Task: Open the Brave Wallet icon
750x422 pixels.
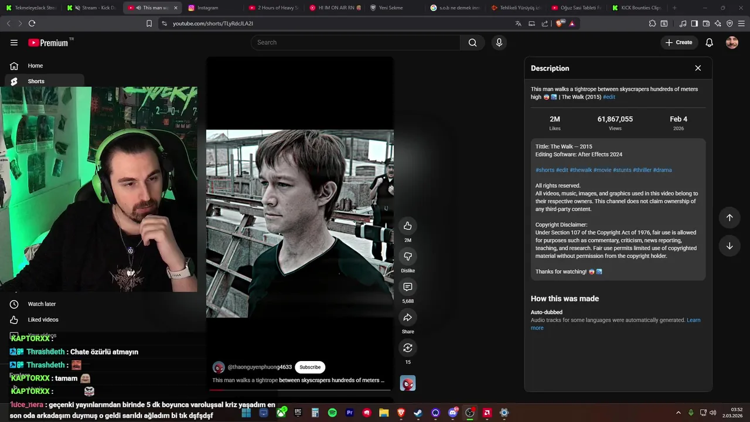Action: (x=706, y=23)
